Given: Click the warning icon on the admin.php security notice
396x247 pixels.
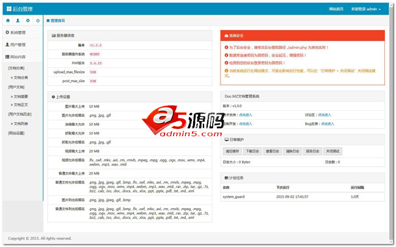Looking at the screenshot, I should [x=226, y=47].
